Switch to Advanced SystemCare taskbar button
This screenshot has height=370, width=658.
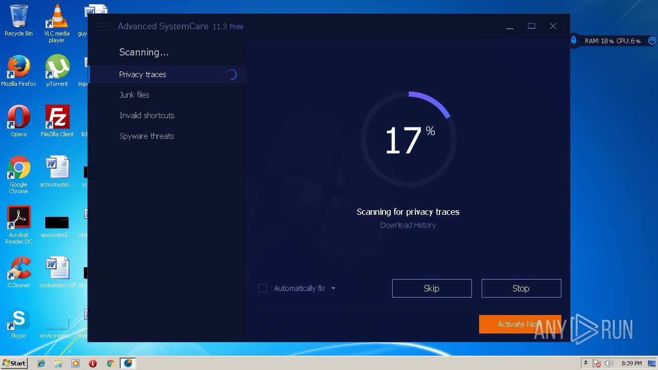127,363
